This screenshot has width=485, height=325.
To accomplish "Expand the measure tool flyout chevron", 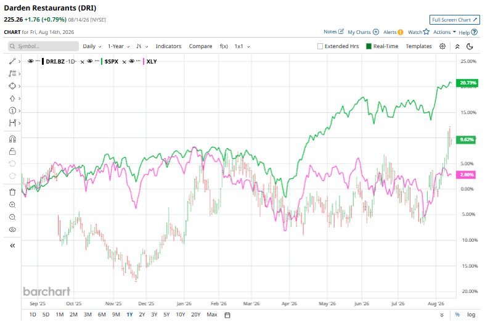I will tap(20, 123).
